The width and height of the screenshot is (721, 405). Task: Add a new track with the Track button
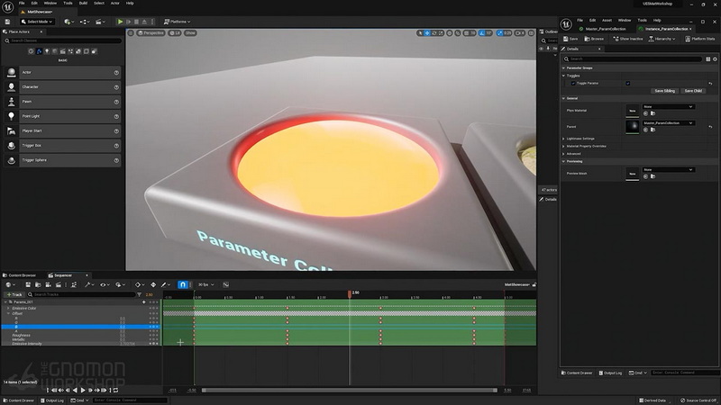(14, 294)
